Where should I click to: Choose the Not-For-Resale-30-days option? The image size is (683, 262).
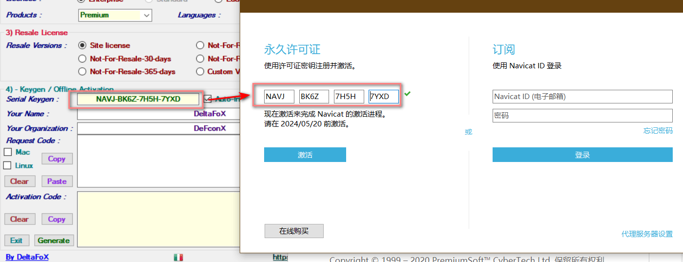83,59
